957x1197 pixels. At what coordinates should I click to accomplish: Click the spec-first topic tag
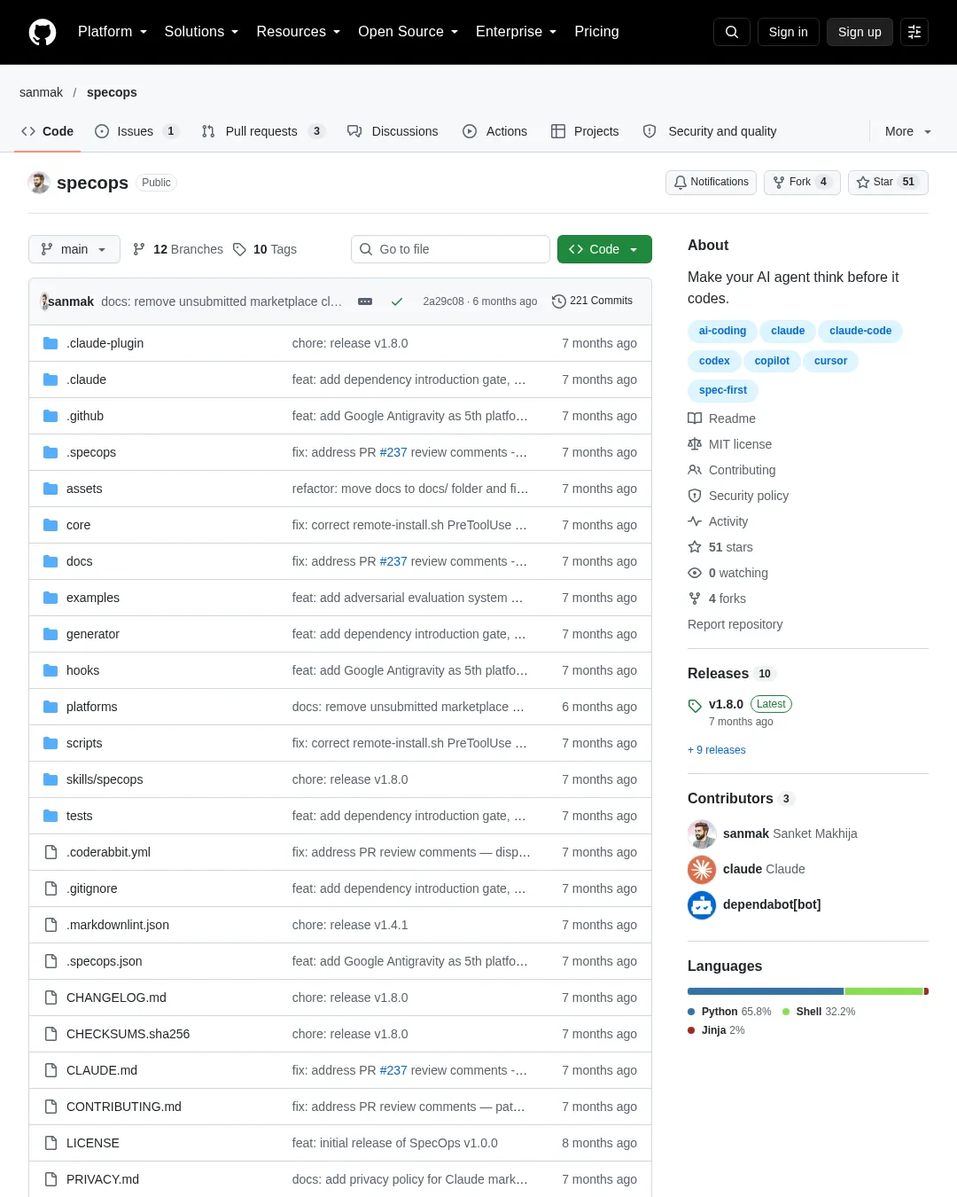(723, 390)
